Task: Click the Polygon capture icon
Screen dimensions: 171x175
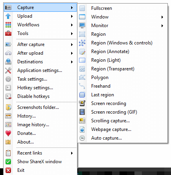Action: click(x=82, y=77)
